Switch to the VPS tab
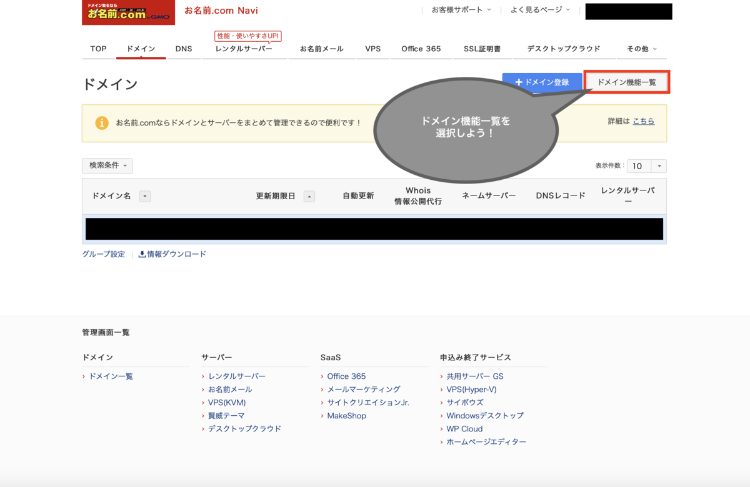The image size is (750, 487). (373, 49)
